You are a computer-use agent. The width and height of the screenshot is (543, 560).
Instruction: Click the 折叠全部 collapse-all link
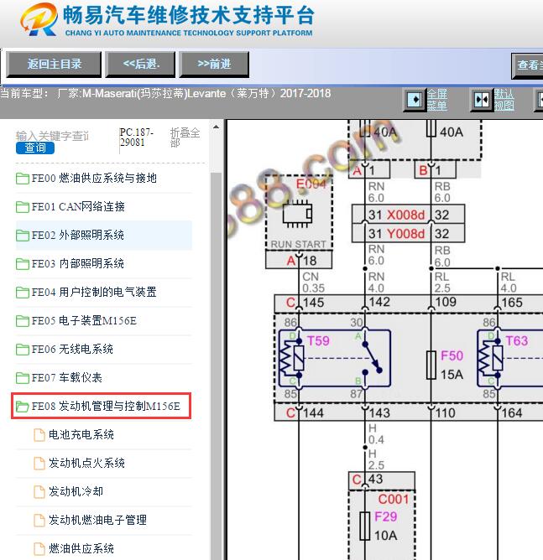click(185, 137)
